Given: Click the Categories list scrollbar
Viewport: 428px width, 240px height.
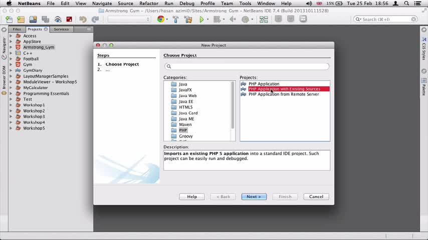Looking at the screenshot, I should (233, 105).
